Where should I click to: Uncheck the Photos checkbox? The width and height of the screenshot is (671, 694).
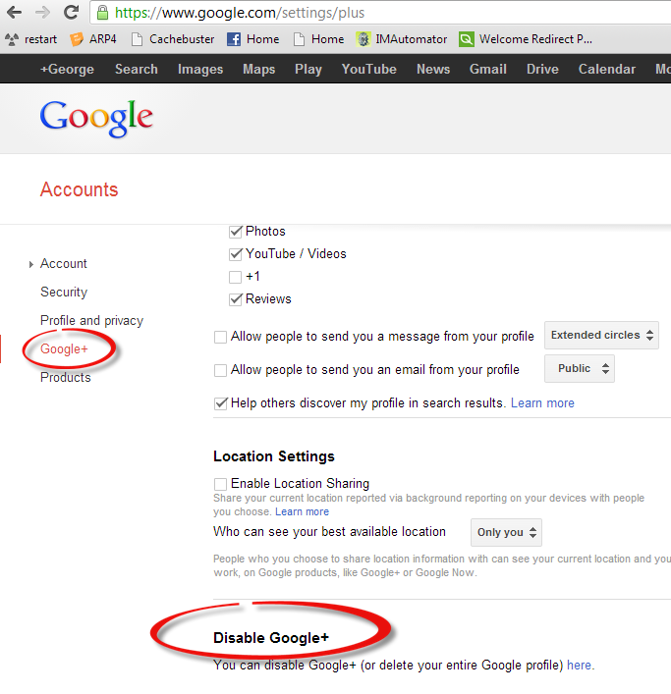[235, 232]
